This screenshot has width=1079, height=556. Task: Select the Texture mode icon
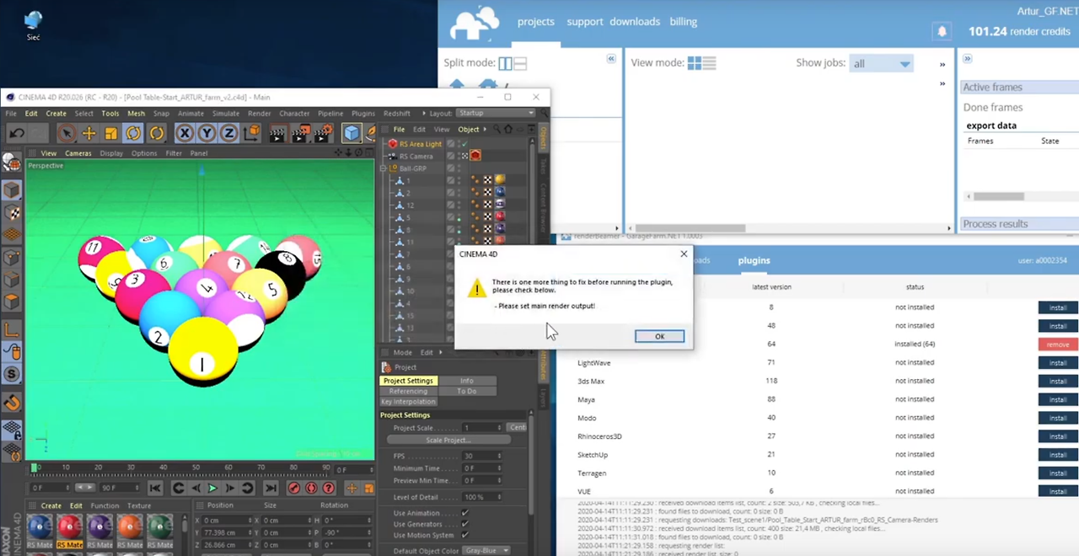pyautogui.click(x=12, y=213)
